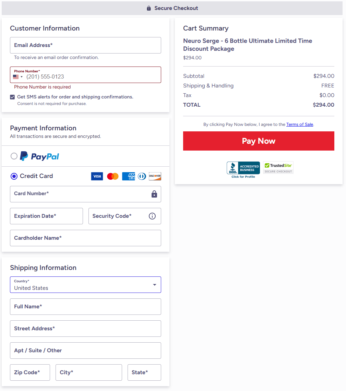Click the lock icon in Card Number field

point(154,194)
